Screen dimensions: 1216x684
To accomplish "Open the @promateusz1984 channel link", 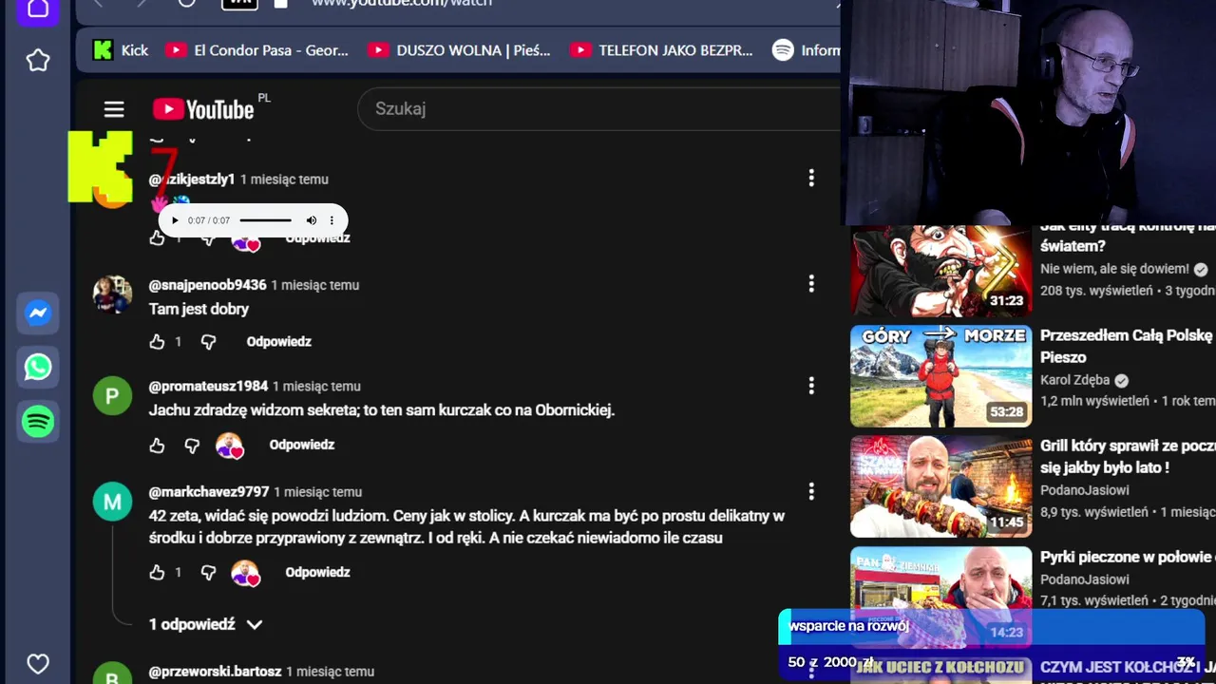I will (208, 387).
